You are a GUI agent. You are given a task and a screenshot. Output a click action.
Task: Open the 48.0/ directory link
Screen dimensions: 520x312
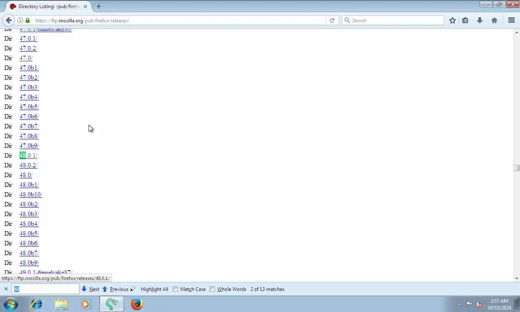click(26, 175)
